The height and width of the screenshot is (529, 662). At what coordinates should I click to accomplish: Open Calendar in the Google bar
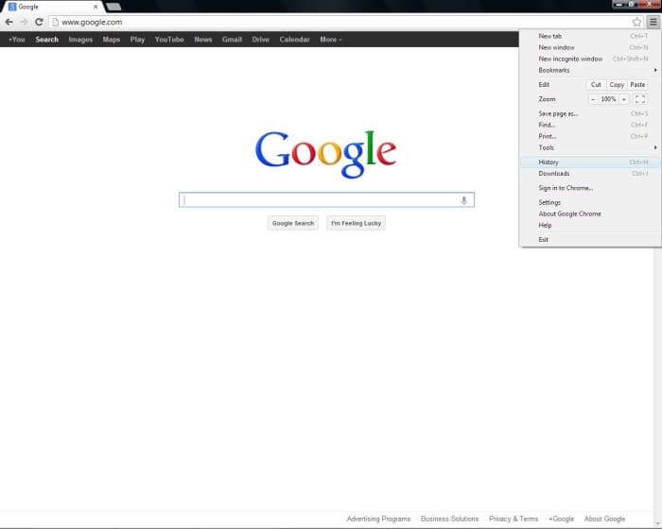(295, 40)
